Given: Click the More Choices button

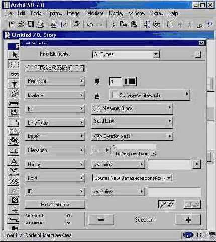Looking at the screenshot, I should pyautogui.click(x=55, y=204).
